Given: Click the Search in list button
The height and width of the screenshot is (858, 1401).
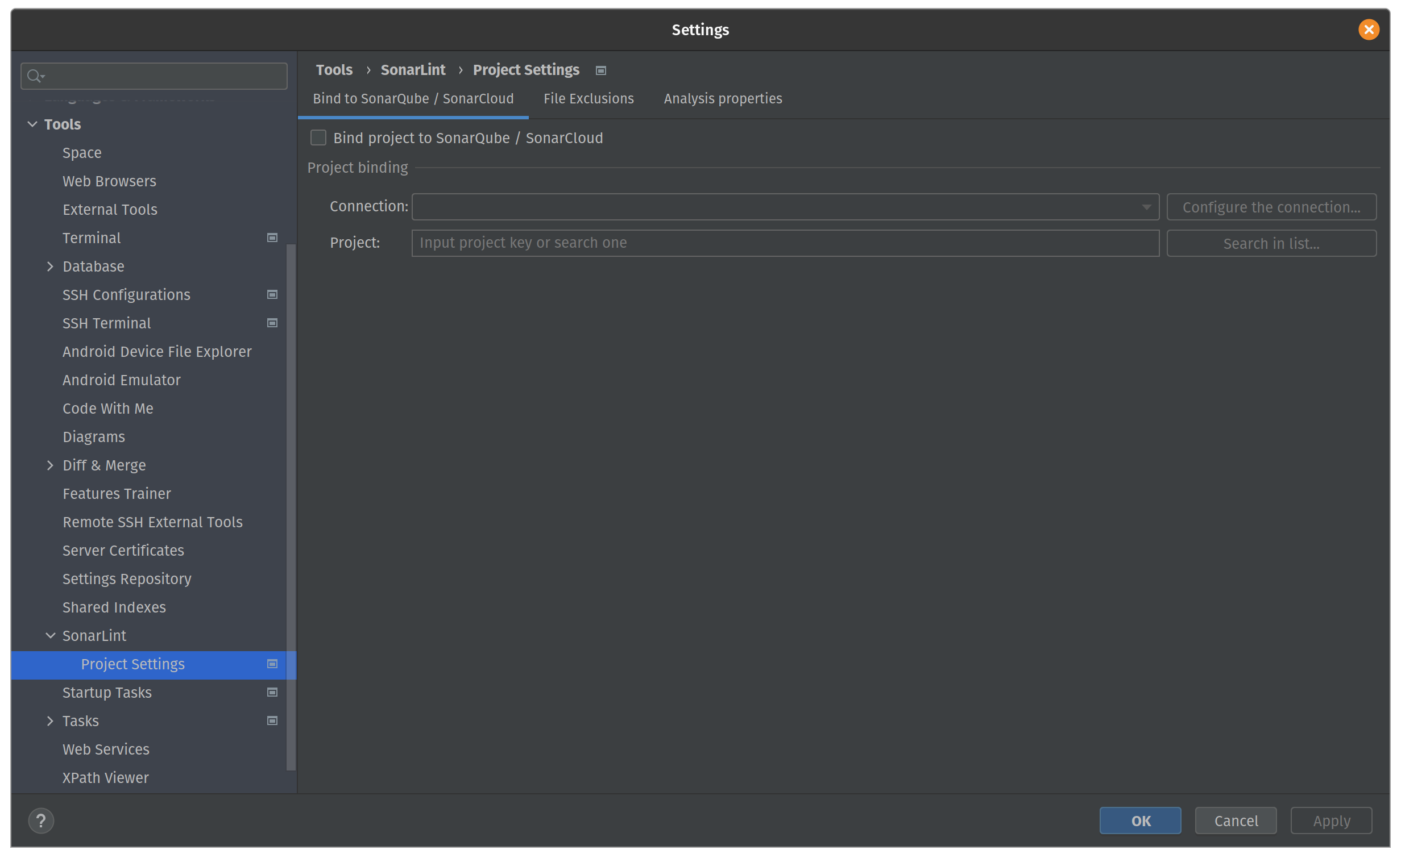Looking at the screenshot, I should tap(1271, 243).
